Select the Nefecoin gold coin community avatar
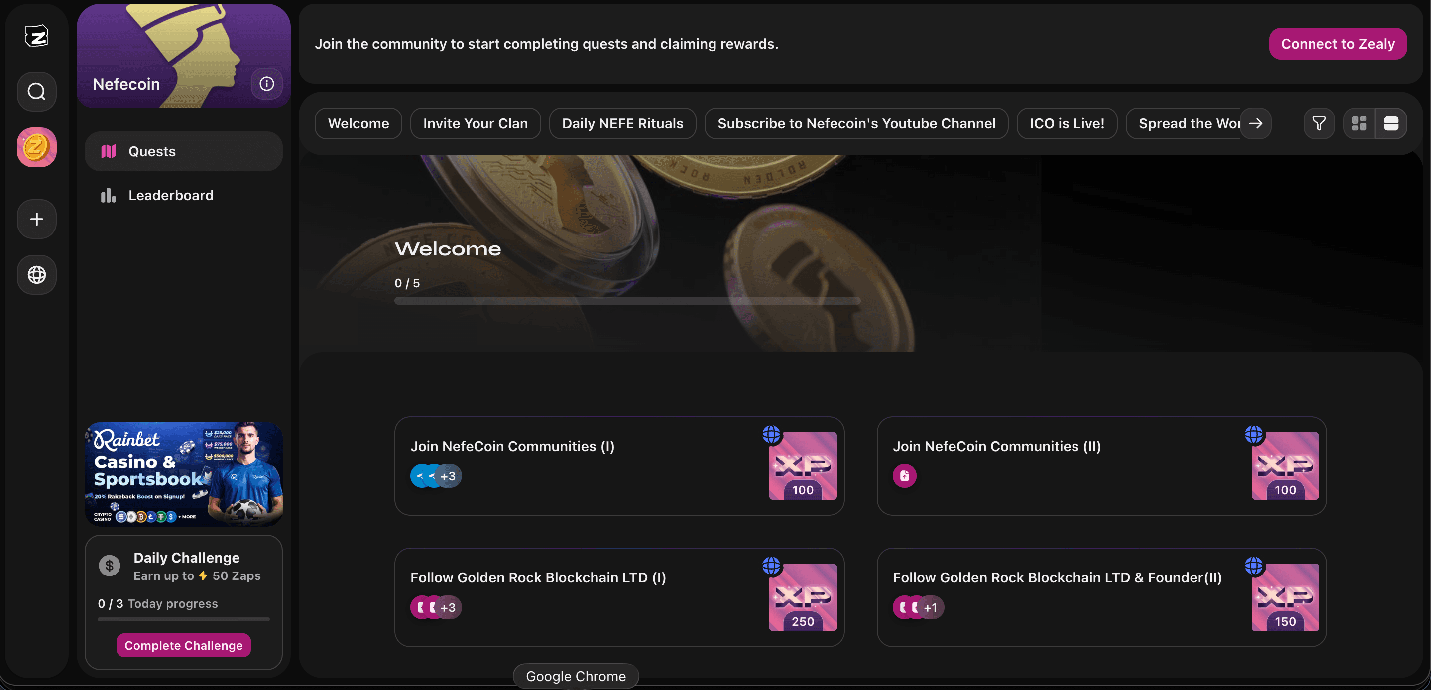 point(37,147)
